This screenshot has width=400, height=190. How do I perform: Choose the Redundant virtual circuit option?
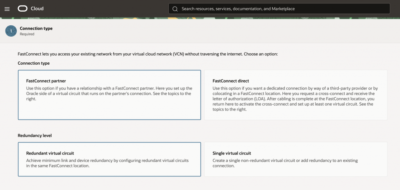109,159
